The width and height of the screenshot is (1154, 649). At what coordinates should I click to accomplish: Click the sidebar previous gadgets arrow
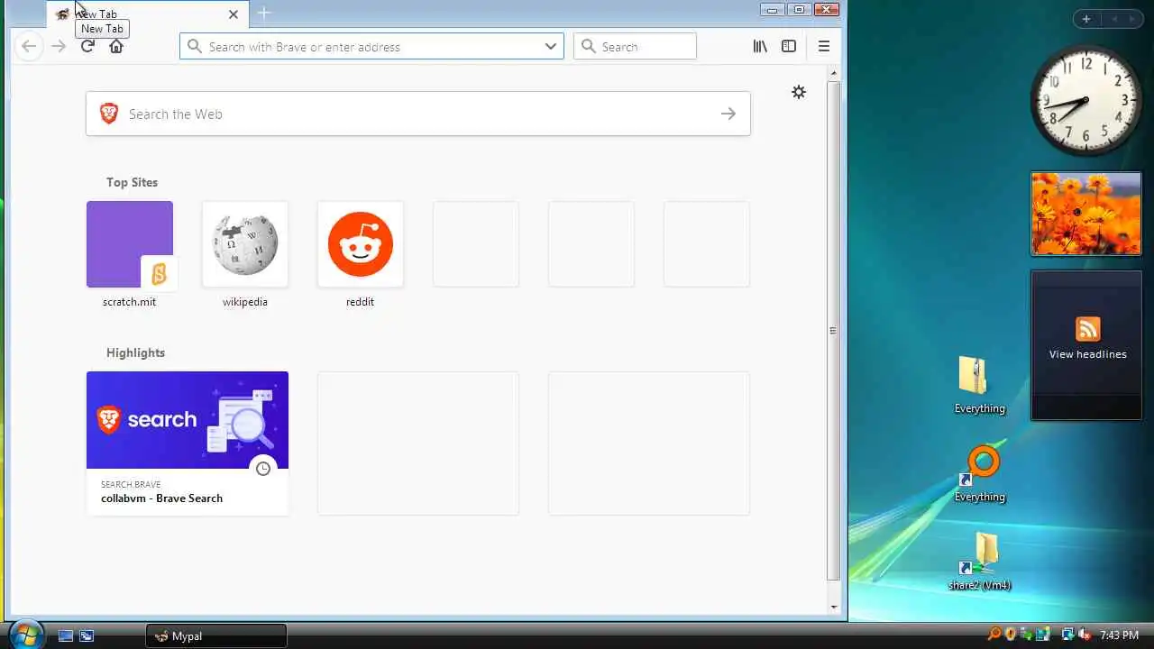click(1114, 19)
